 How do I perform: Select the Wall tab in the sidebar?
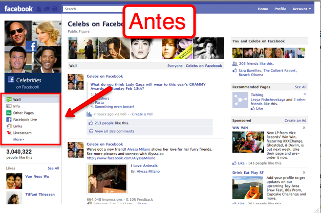click(32, 100)
